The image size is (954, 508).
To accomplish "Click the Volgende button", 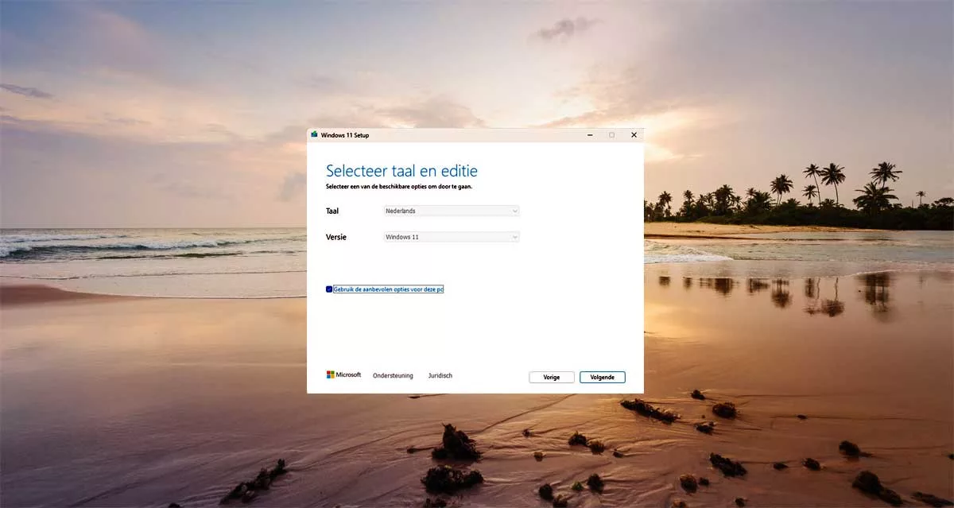I will (603, 378).
